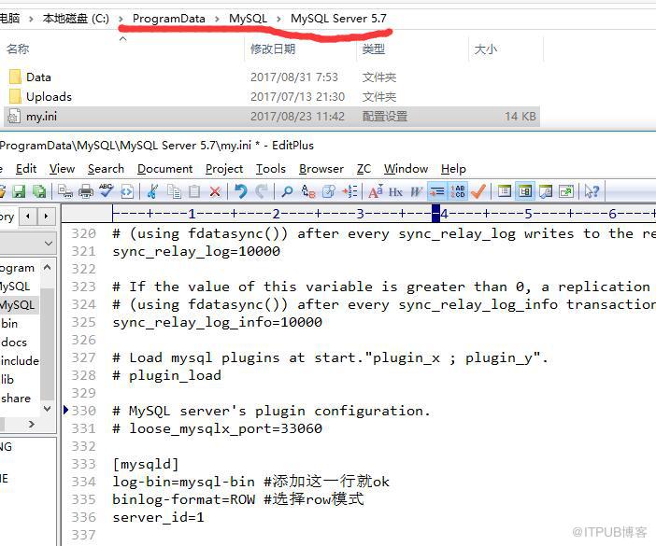This screenshot has width=656, height=546.
Task: Click the Replace icon
Action: (308, 191)
